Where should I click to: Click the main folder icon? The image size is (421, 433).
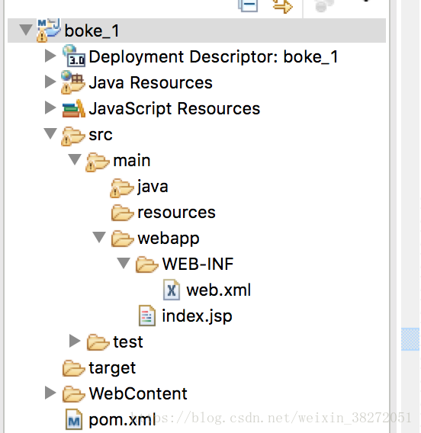click(98, 162)
